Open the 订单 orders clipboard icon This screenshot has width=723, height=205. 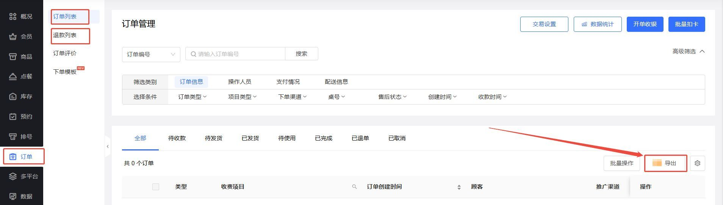(13, 156)
